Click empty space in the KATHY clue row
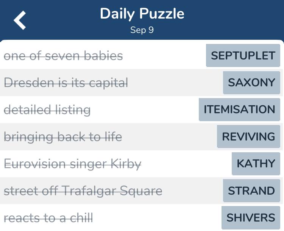Image resolution: width=284 pixels, height=231 pixels. point(186,164)
